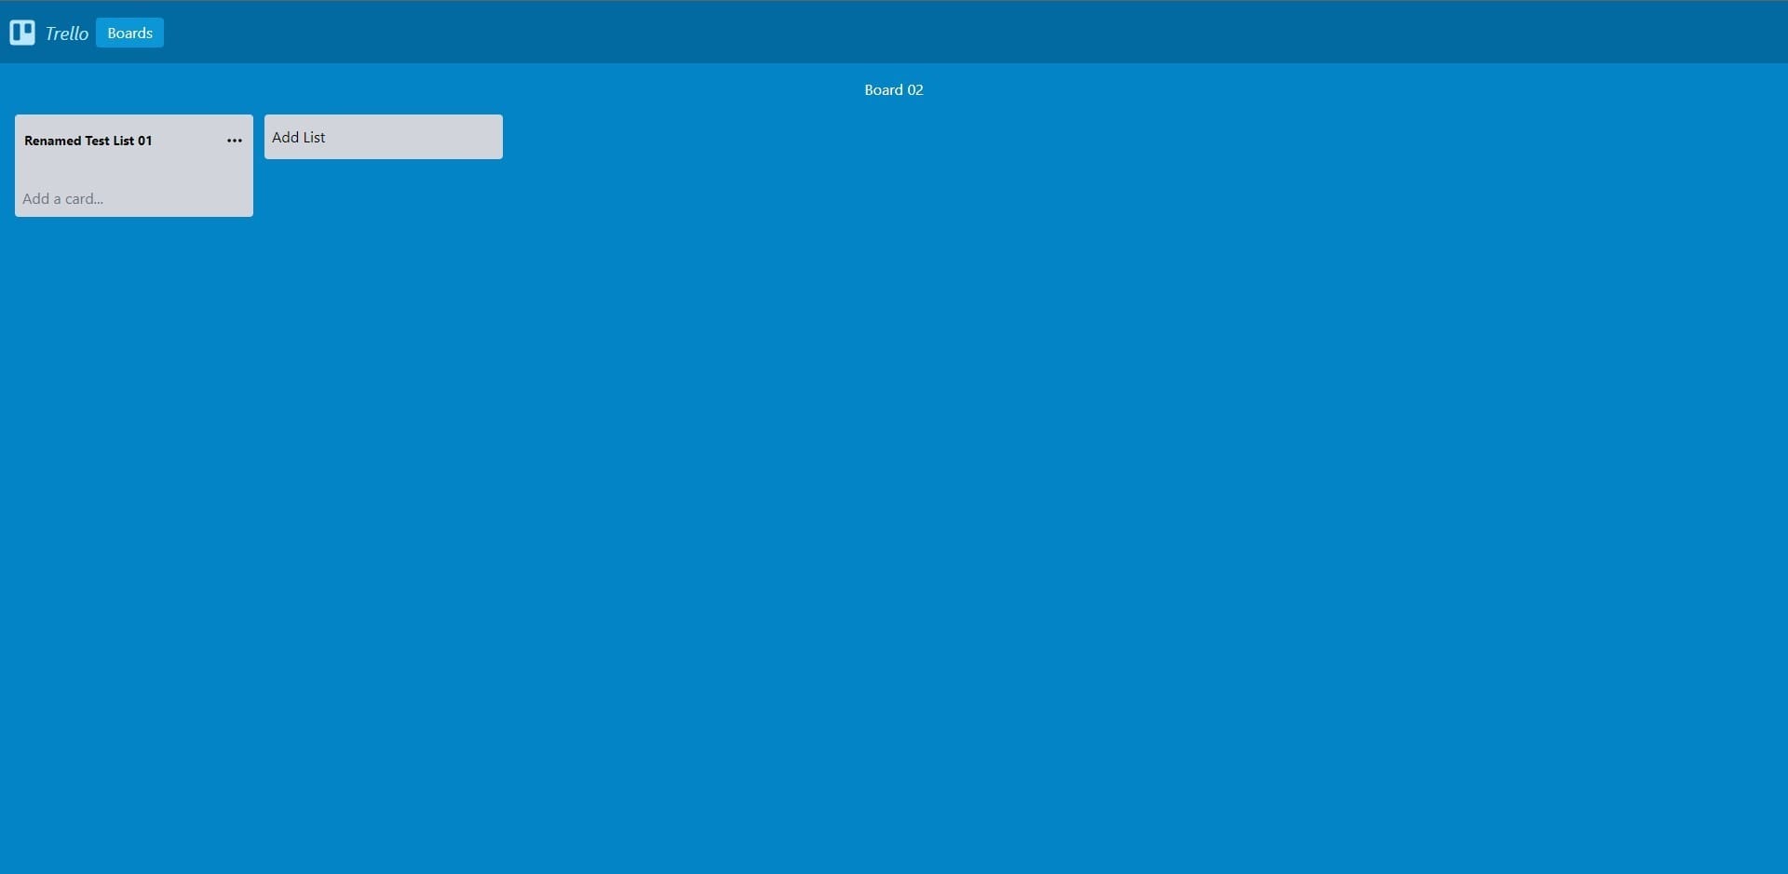
Task: Show all boards using Boards button
Action: point(129,33)
